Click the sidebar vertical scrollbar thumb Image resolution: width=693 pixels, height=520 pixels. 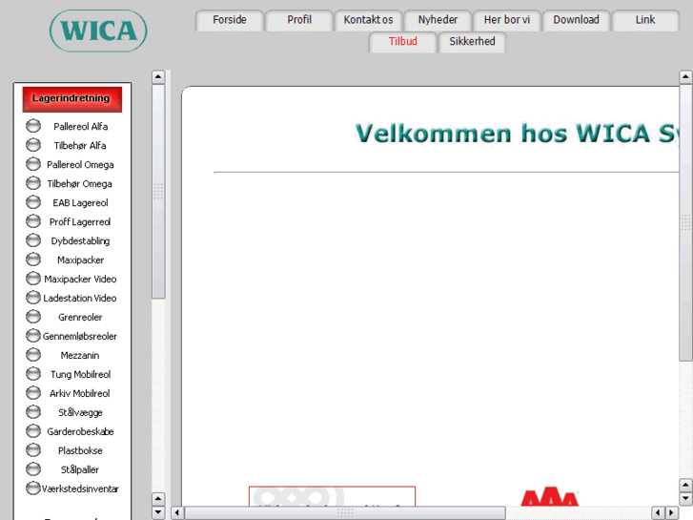click(x=158, y=191)
